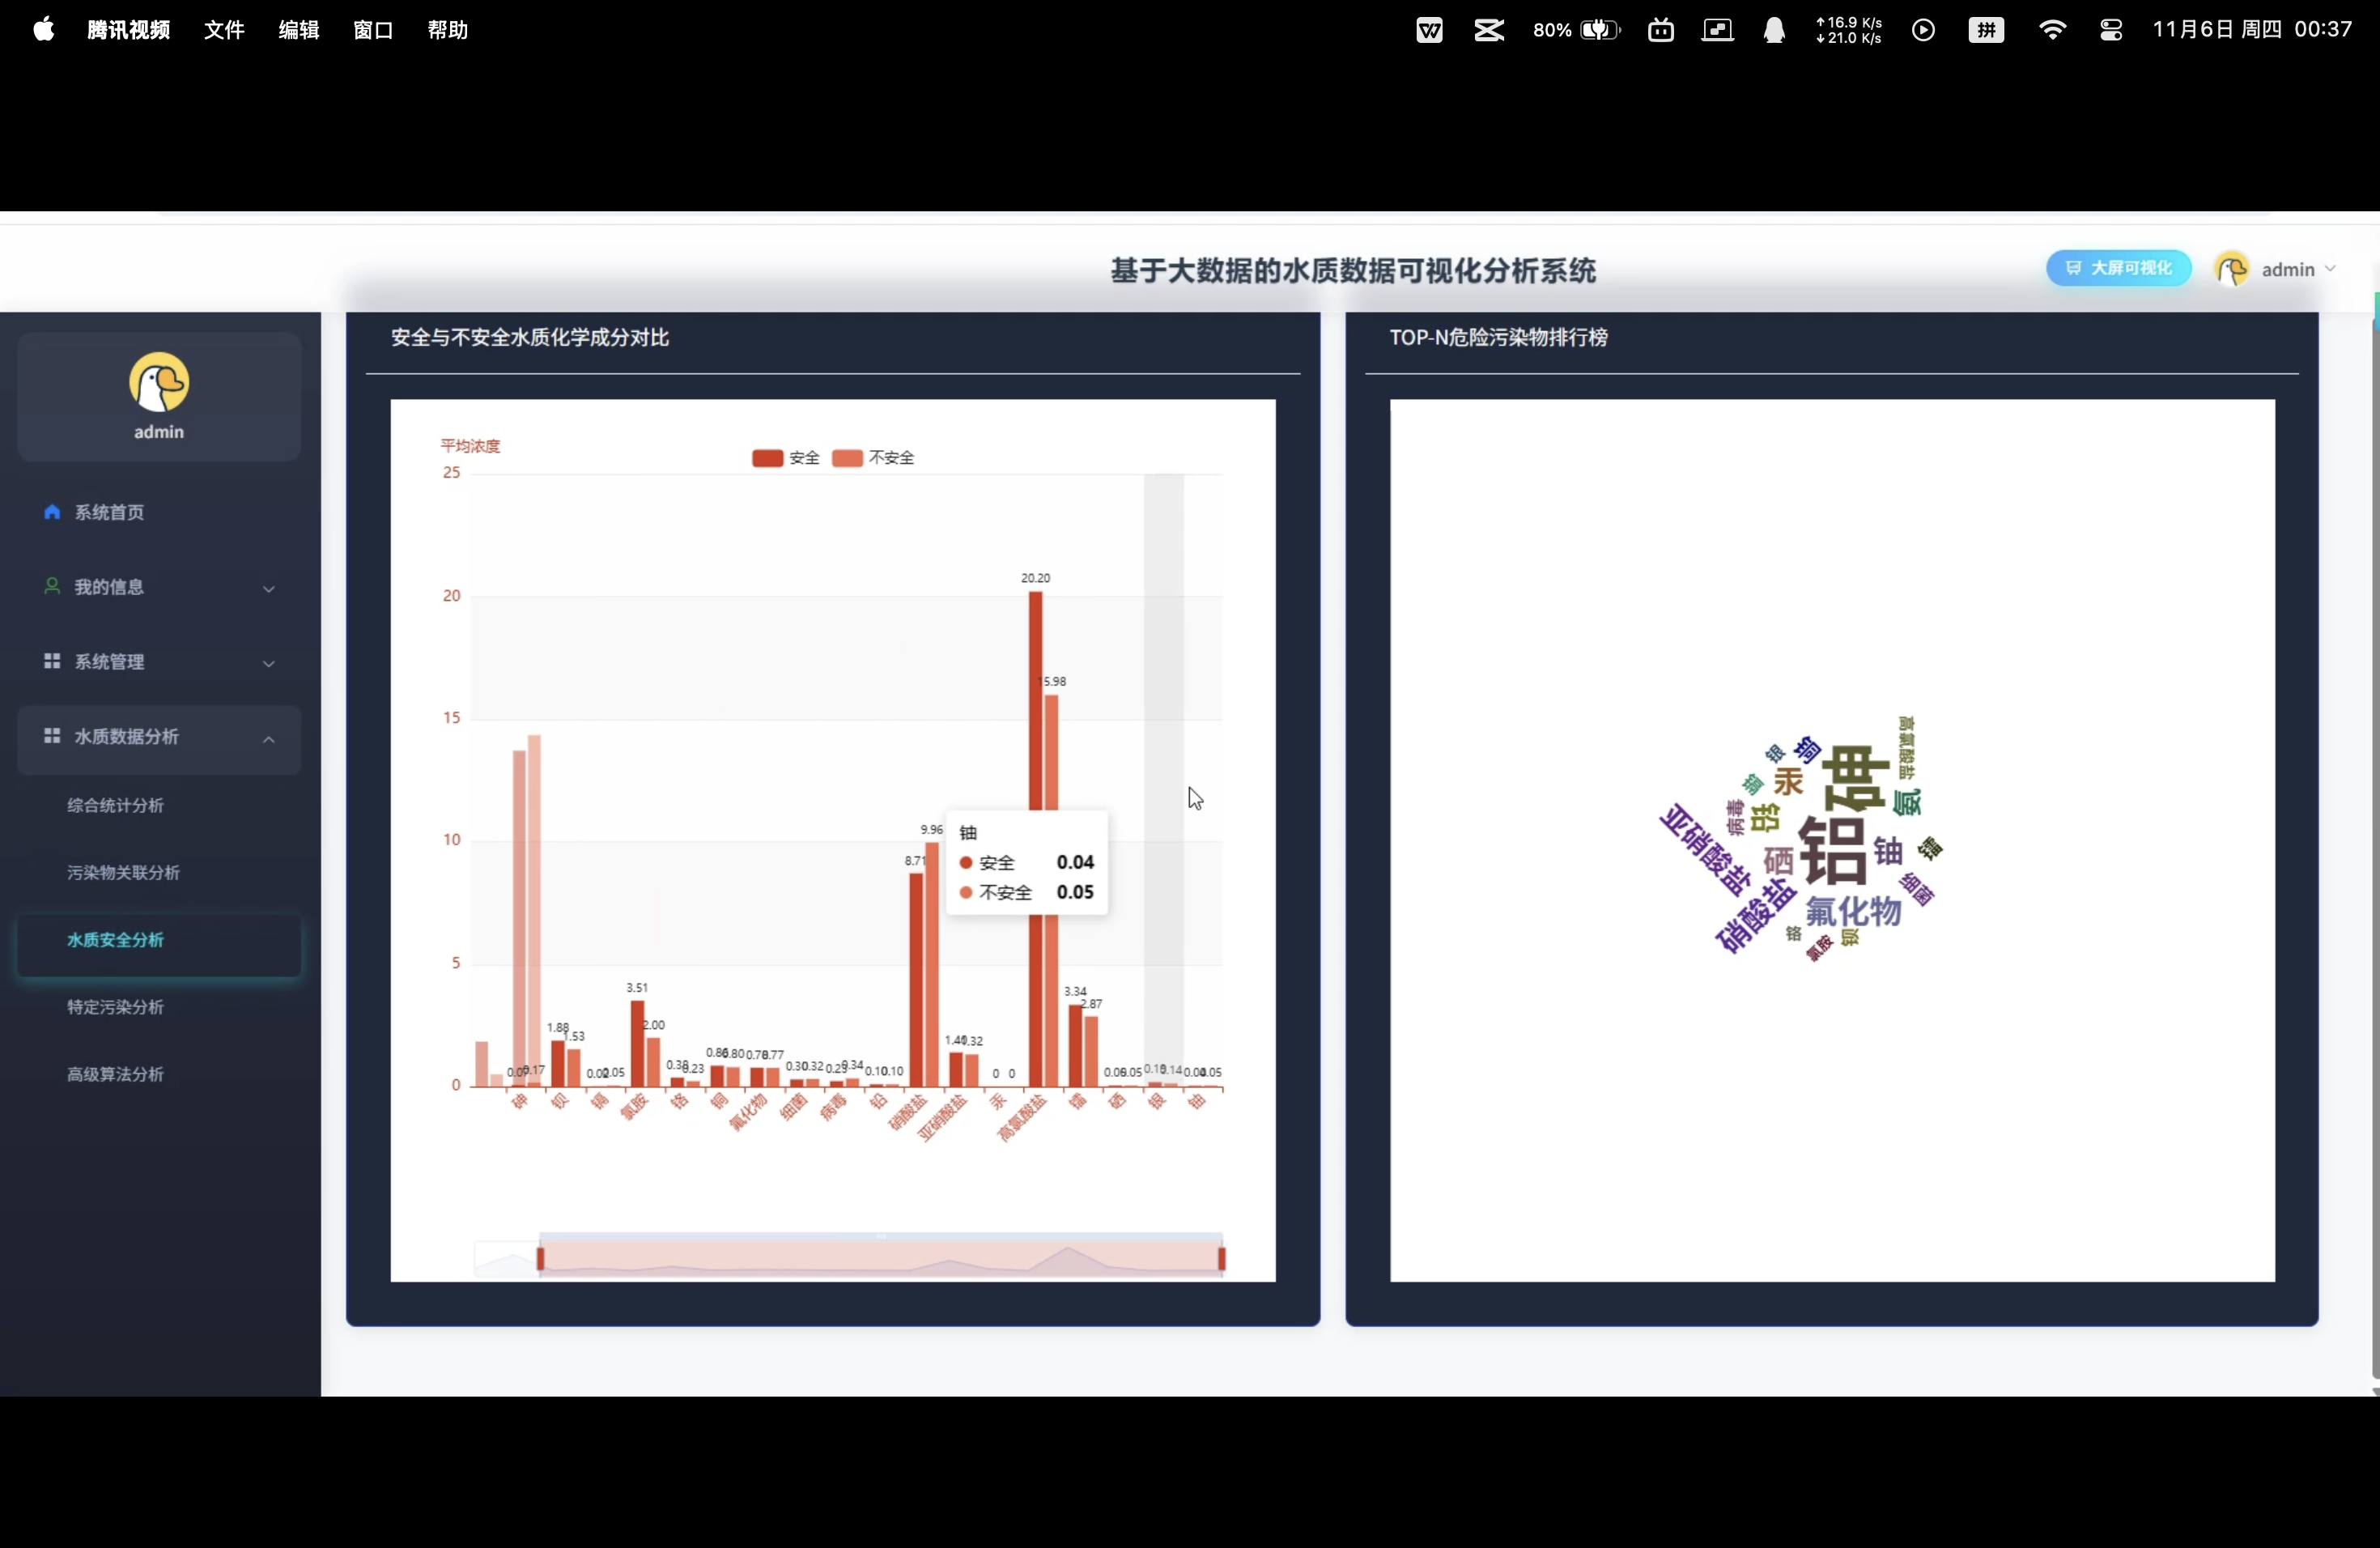Click the right handle of chart zoom slider
2380x1548 pixels.
pos(1221,1258)
